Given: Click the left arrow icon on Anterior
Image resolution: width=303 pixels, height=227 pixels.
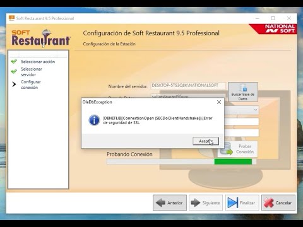Looking at the screenshot, I should (160, 203).
